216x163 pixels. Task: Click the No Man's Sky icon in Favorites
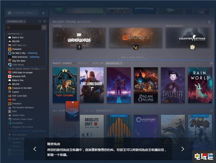[10, 53]
